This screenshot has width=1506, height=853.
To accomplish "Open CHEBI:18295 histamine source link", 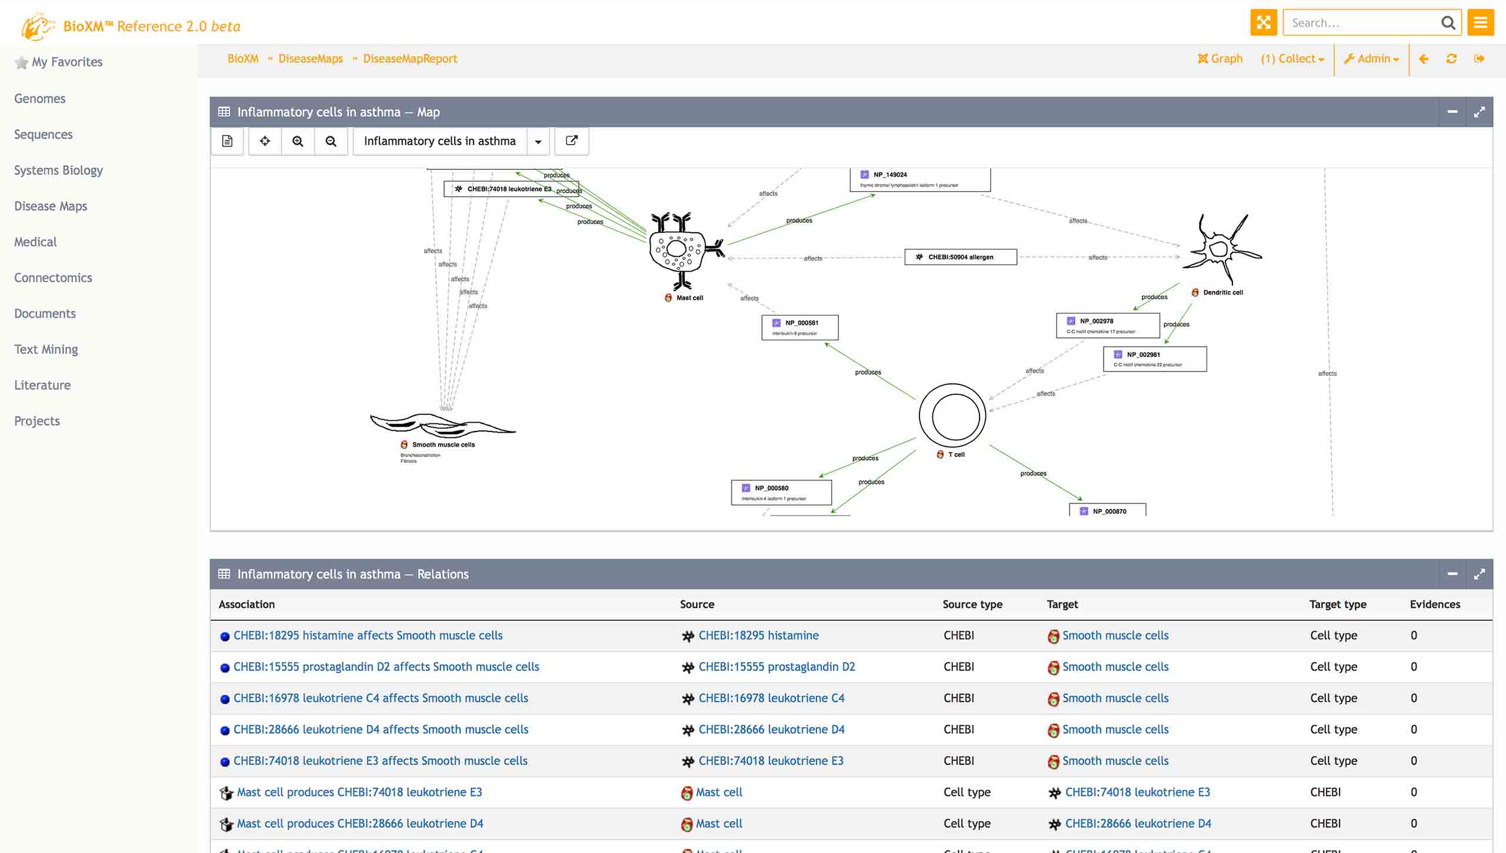I will (758, 635).
